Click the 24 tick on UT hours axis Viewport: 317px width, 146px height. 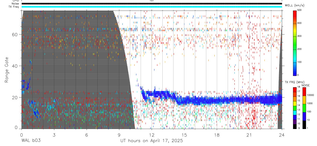point(282,135)
